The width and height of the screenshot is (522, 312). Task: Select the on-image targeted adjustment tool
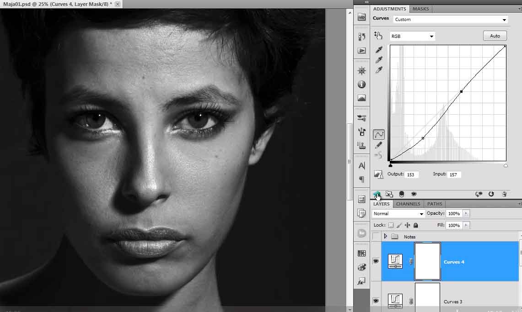378,36
